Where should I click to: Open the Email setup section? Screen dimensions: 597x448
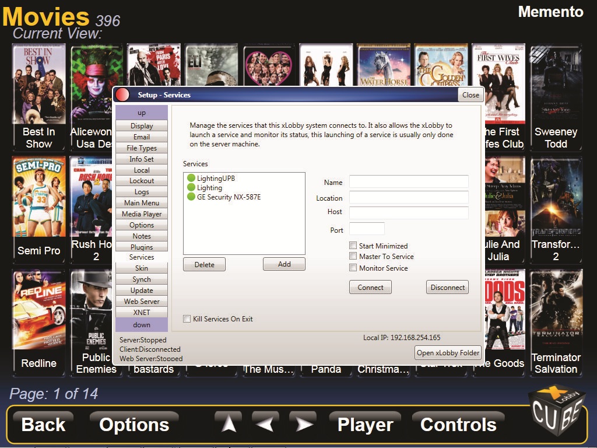coord(142,136)
